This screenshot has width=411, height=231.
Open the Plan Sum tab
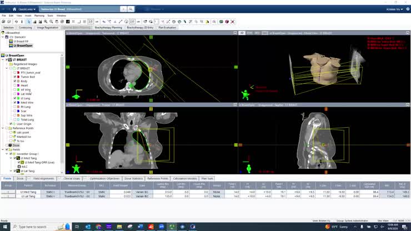(207, 179)
